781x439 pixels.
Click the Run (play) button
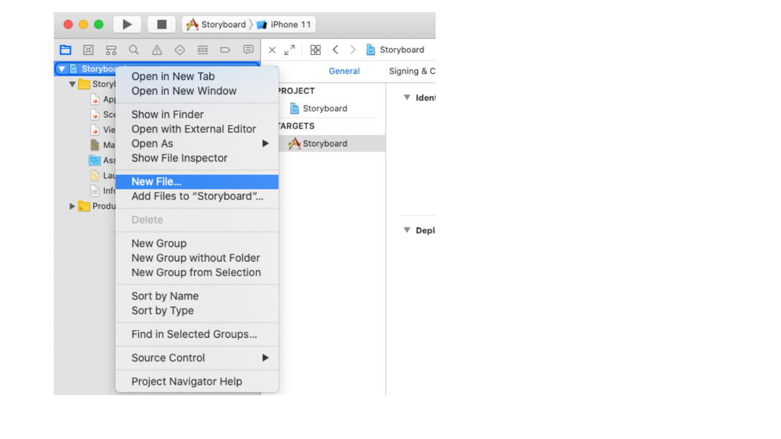127,24
